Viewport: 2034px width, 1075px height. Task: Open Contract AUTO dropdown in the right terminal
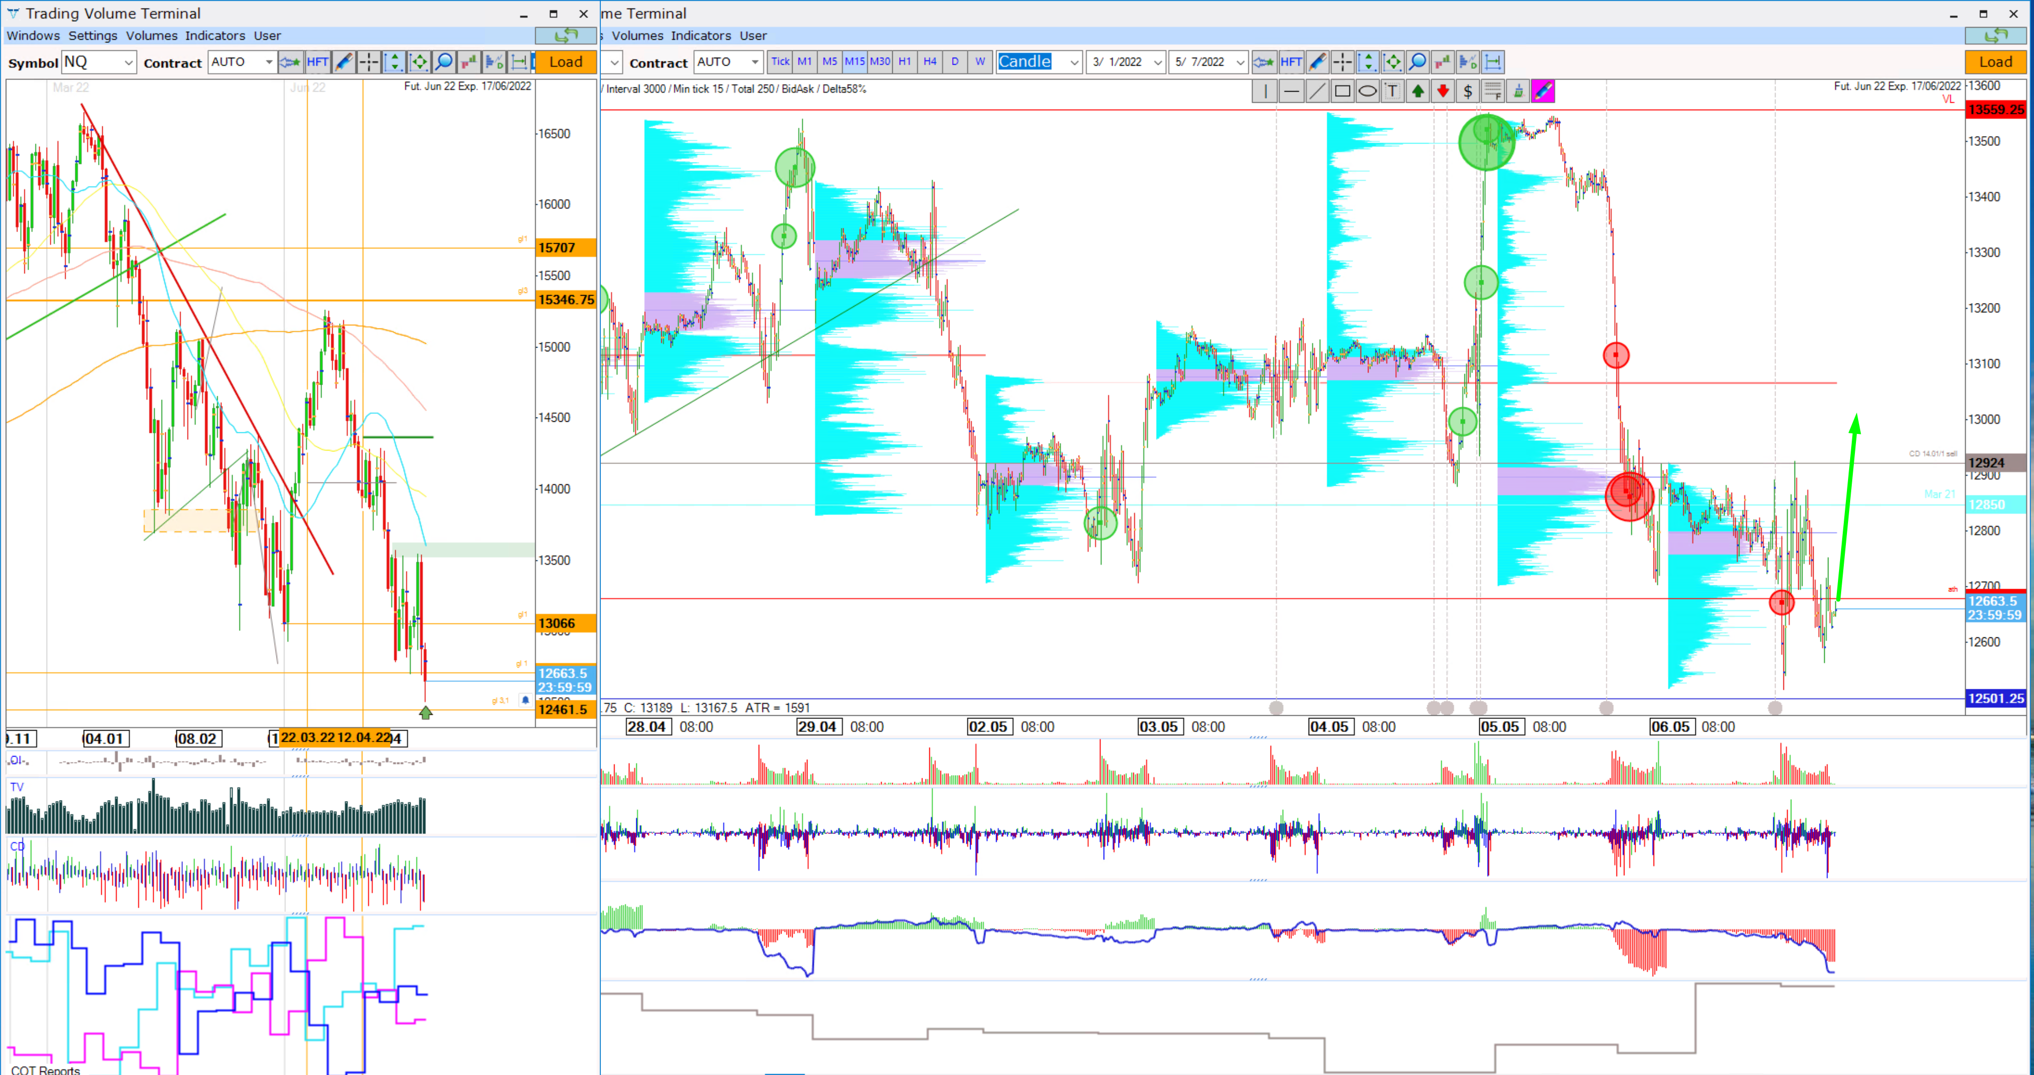coord(728,61)
